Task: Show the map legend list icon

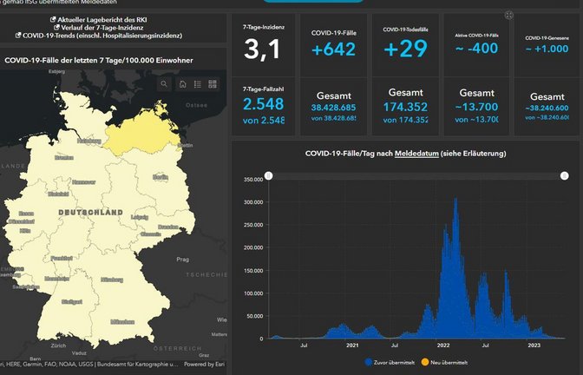Action: pyautogui.click(x=198, y=84)
